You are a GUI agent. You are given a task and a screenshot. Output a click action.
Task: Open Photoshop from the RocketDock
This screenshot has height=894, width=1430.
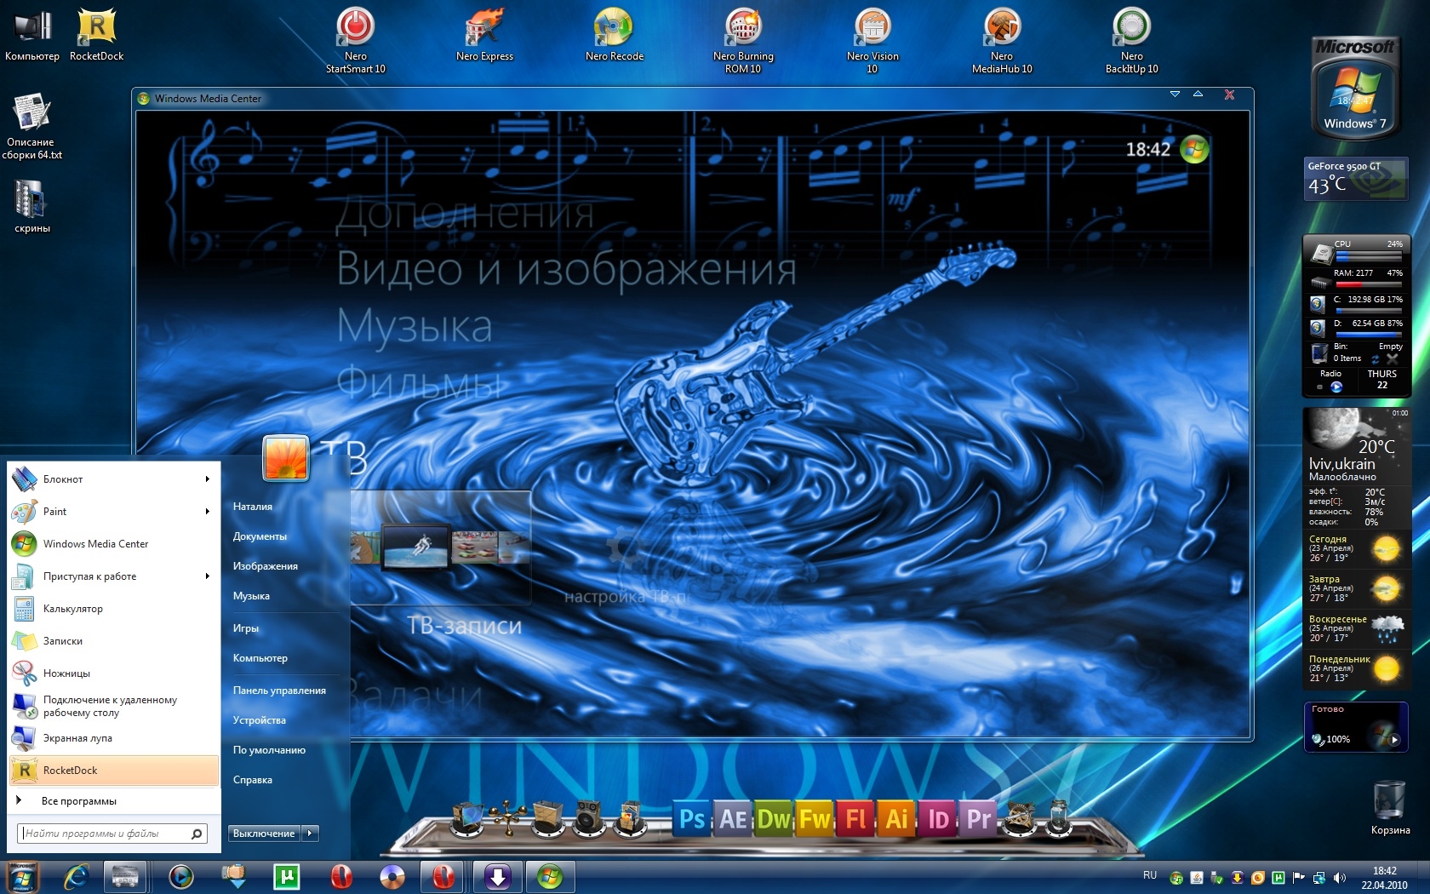tap(692, 819)
